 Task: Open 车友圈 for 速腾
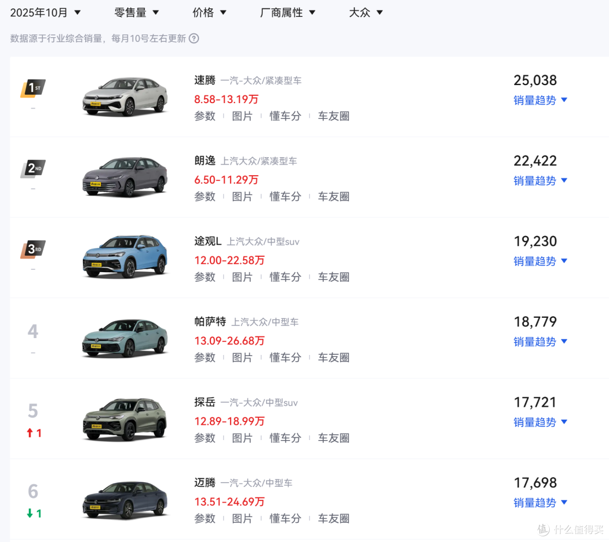click(x=334, y=116)
